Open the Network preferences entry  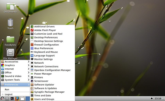(53, 63)
